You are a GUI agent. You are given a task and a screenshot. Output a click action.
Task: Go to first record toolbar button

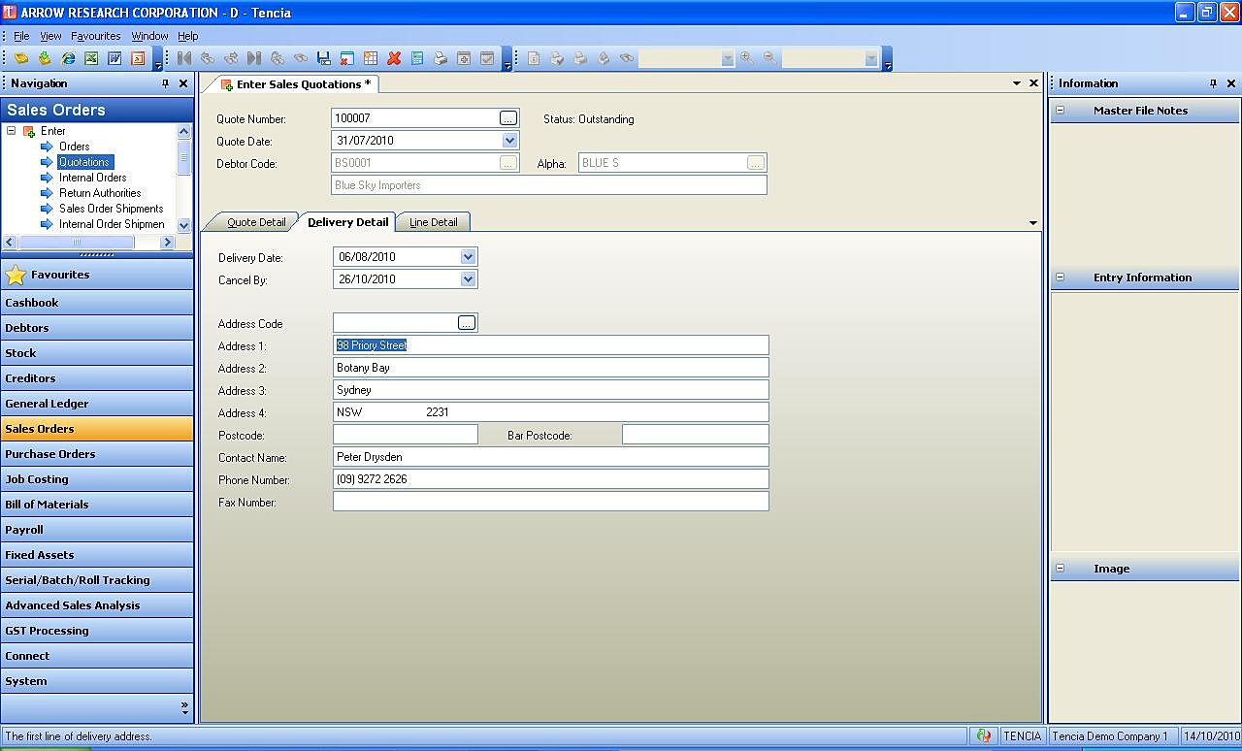pos(184,58)
